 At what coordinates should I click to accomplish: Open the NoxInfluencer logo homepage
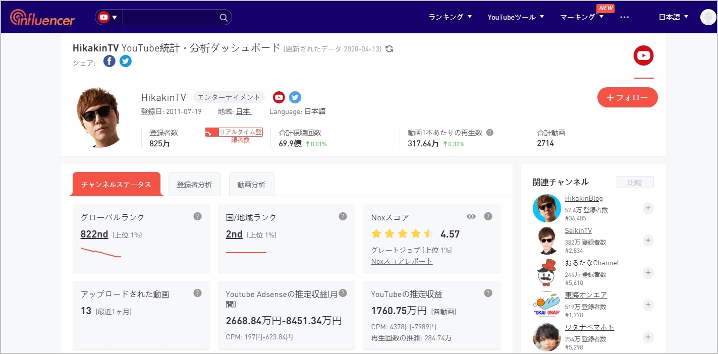pos(42,18)
